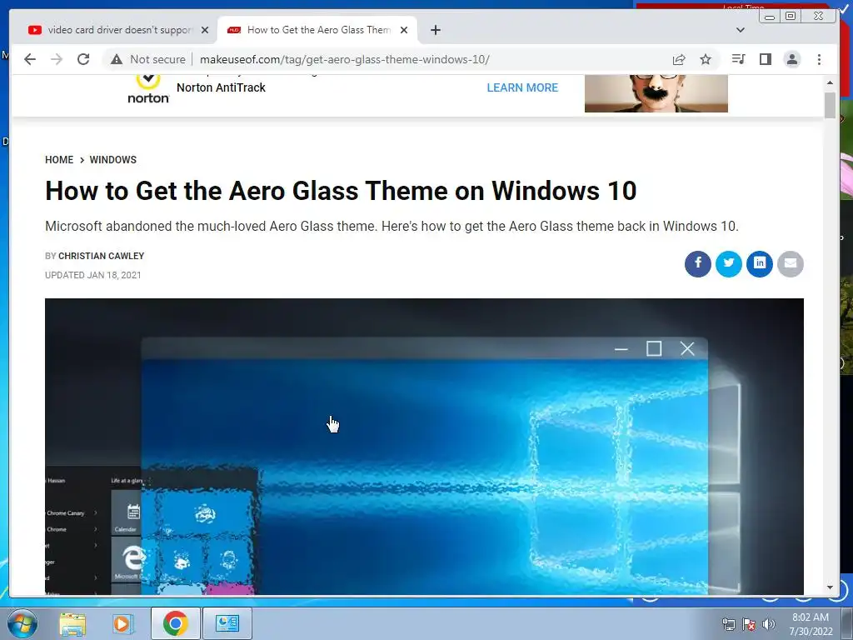Click the Not secure warning icon

coord(117,59)
